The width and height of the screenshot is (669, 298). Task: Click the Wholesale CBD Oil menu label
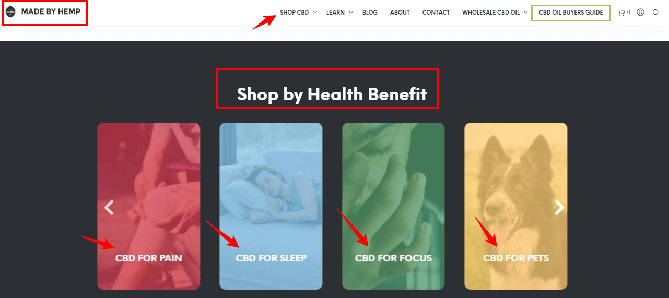point(491,13)
